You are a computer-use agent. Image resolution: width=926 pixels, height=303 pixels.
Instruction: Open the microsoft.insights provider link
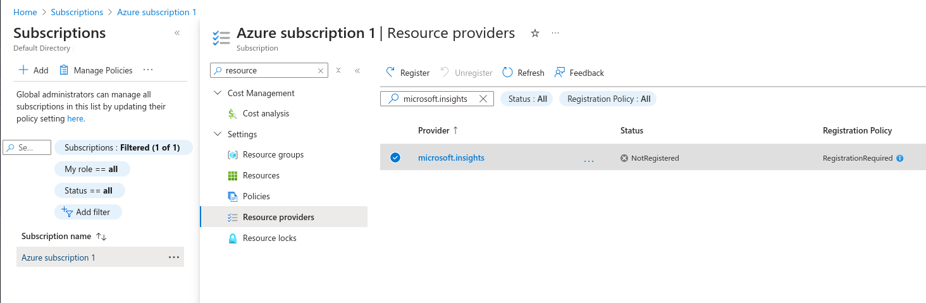point(451,158)
